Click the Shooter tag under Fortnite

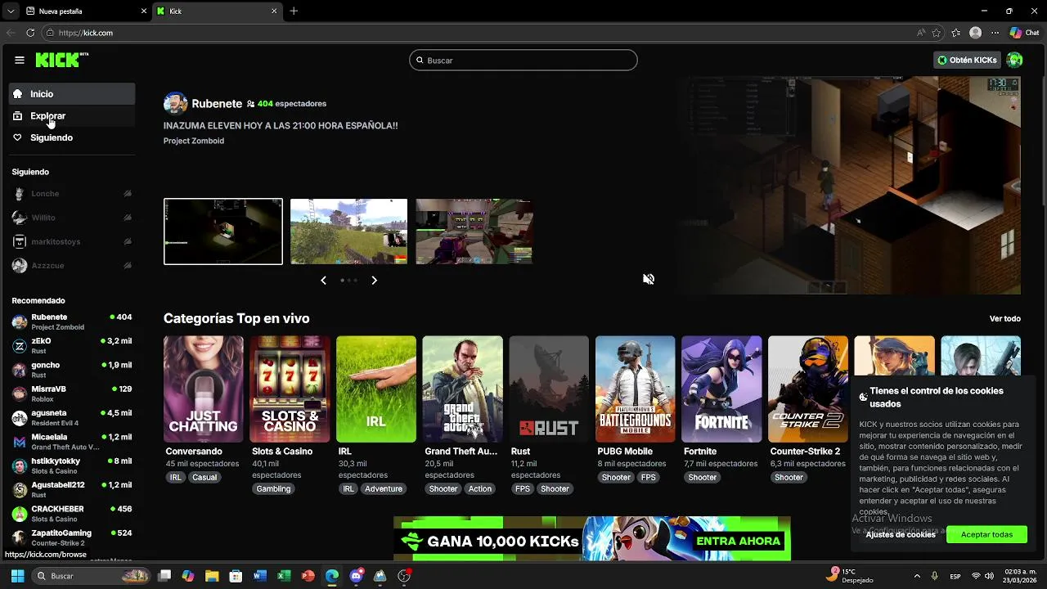pos(703,477)
